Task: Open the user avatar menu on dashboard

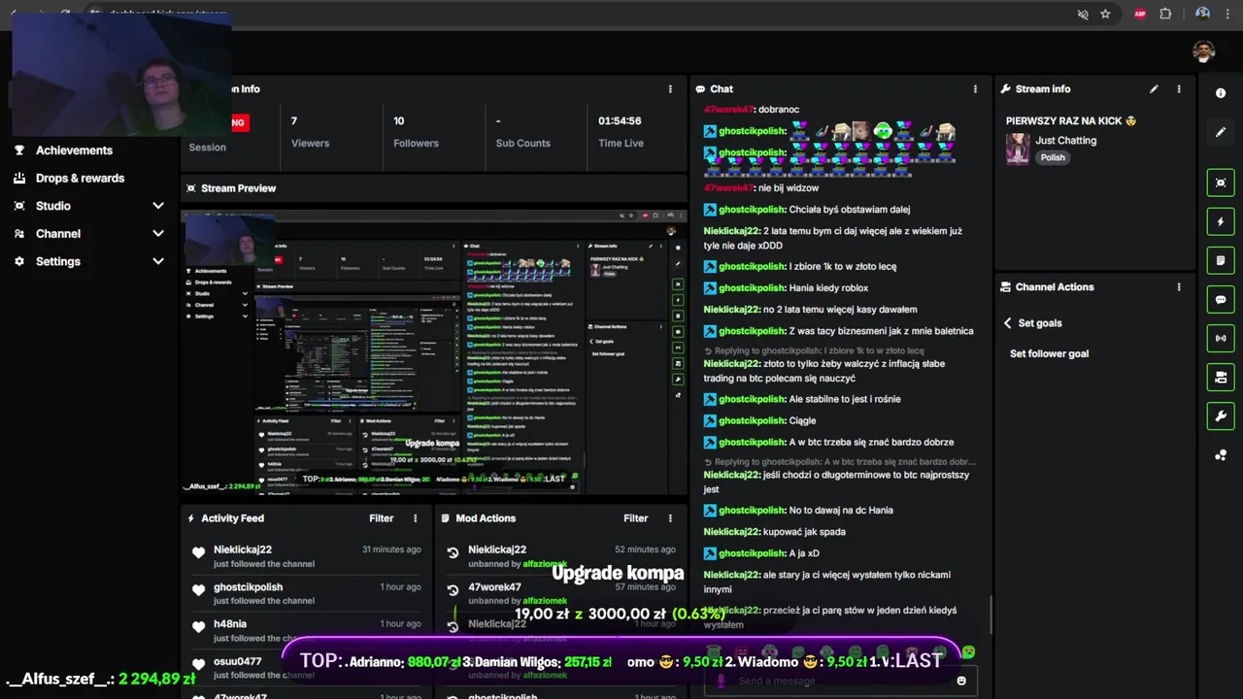Action: click(1204, 51)
